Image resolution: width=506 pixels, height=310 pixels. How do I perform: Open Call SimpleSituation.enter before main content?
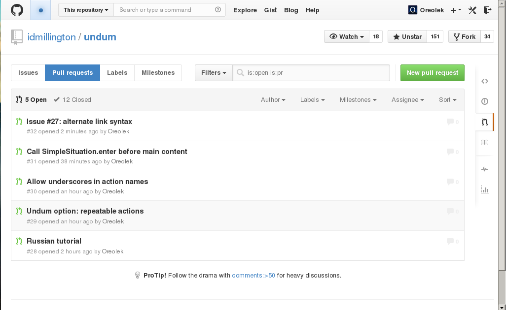107,151
